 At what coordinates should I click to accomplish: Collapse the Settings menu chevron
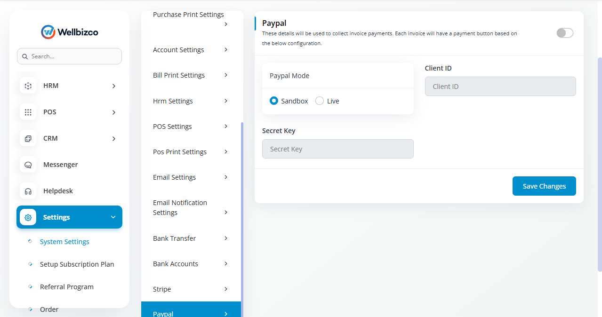(113, 217)
